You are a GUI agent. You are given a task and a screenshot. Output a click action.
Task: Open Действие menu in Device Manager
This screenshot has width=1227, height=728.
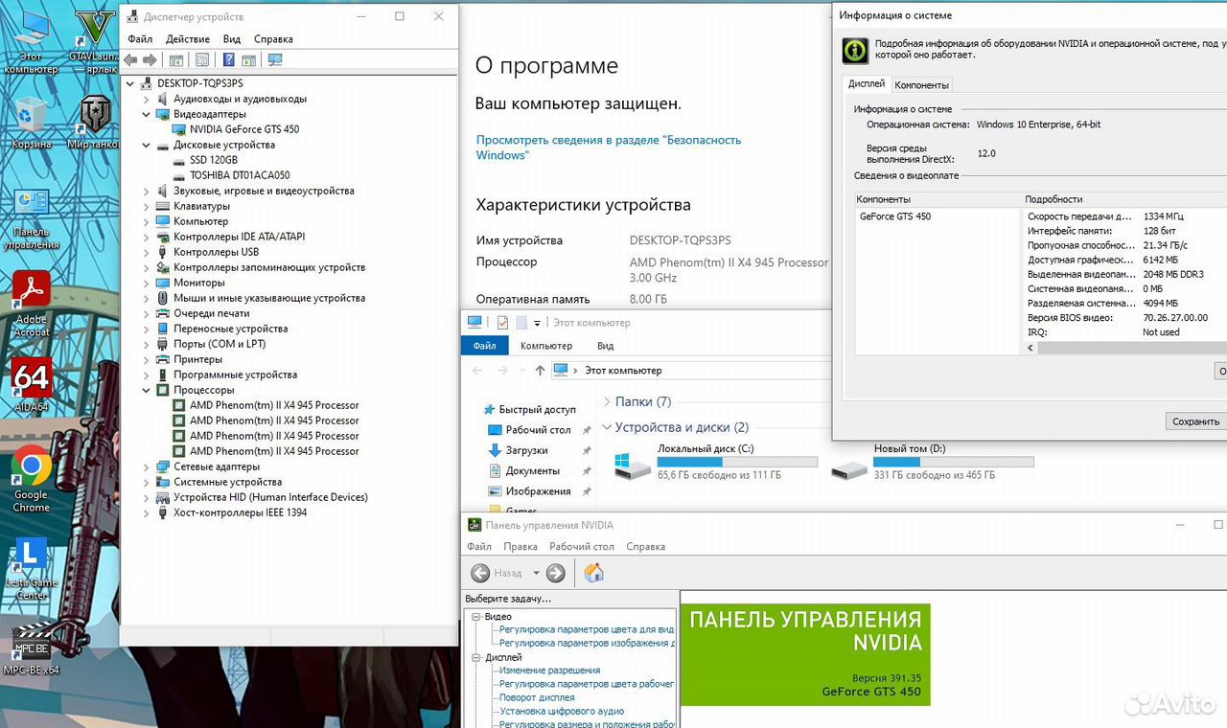[188, 39]
